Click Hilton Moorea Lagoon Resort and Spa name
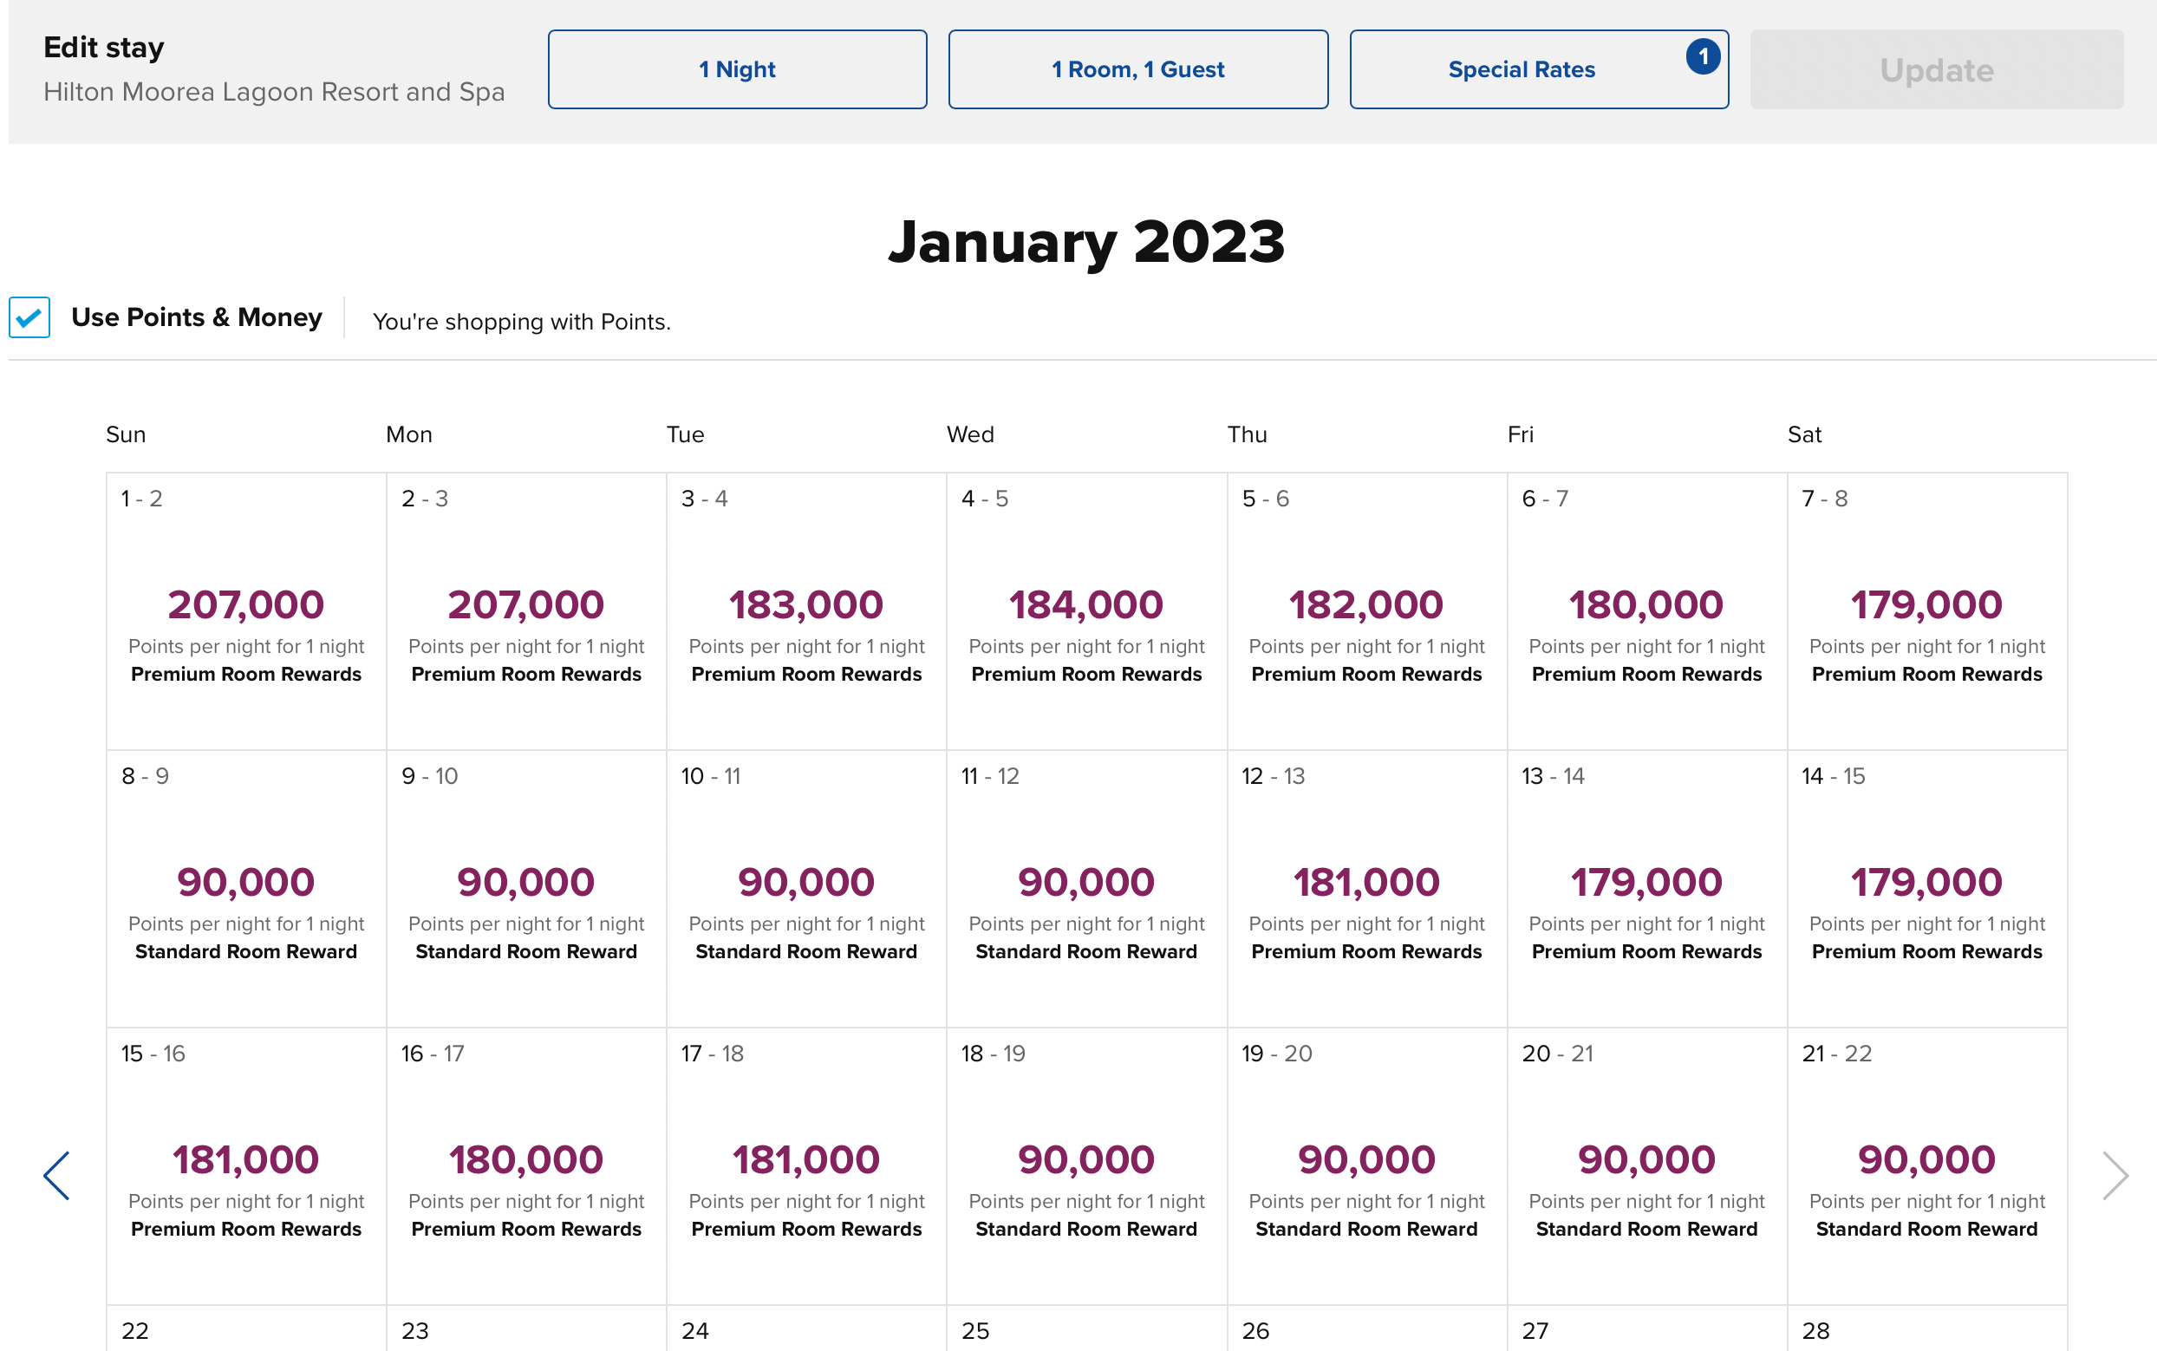 [x=274, y=92]
